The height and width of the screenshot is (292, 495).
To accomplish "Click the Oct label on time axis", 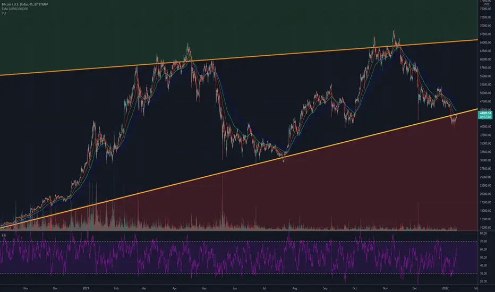I will (354, 288).
